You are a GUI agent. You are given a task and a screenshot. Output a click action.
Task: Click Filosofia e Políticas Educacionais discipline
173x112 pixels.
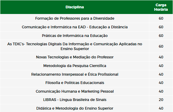click(x=75, y=83)
